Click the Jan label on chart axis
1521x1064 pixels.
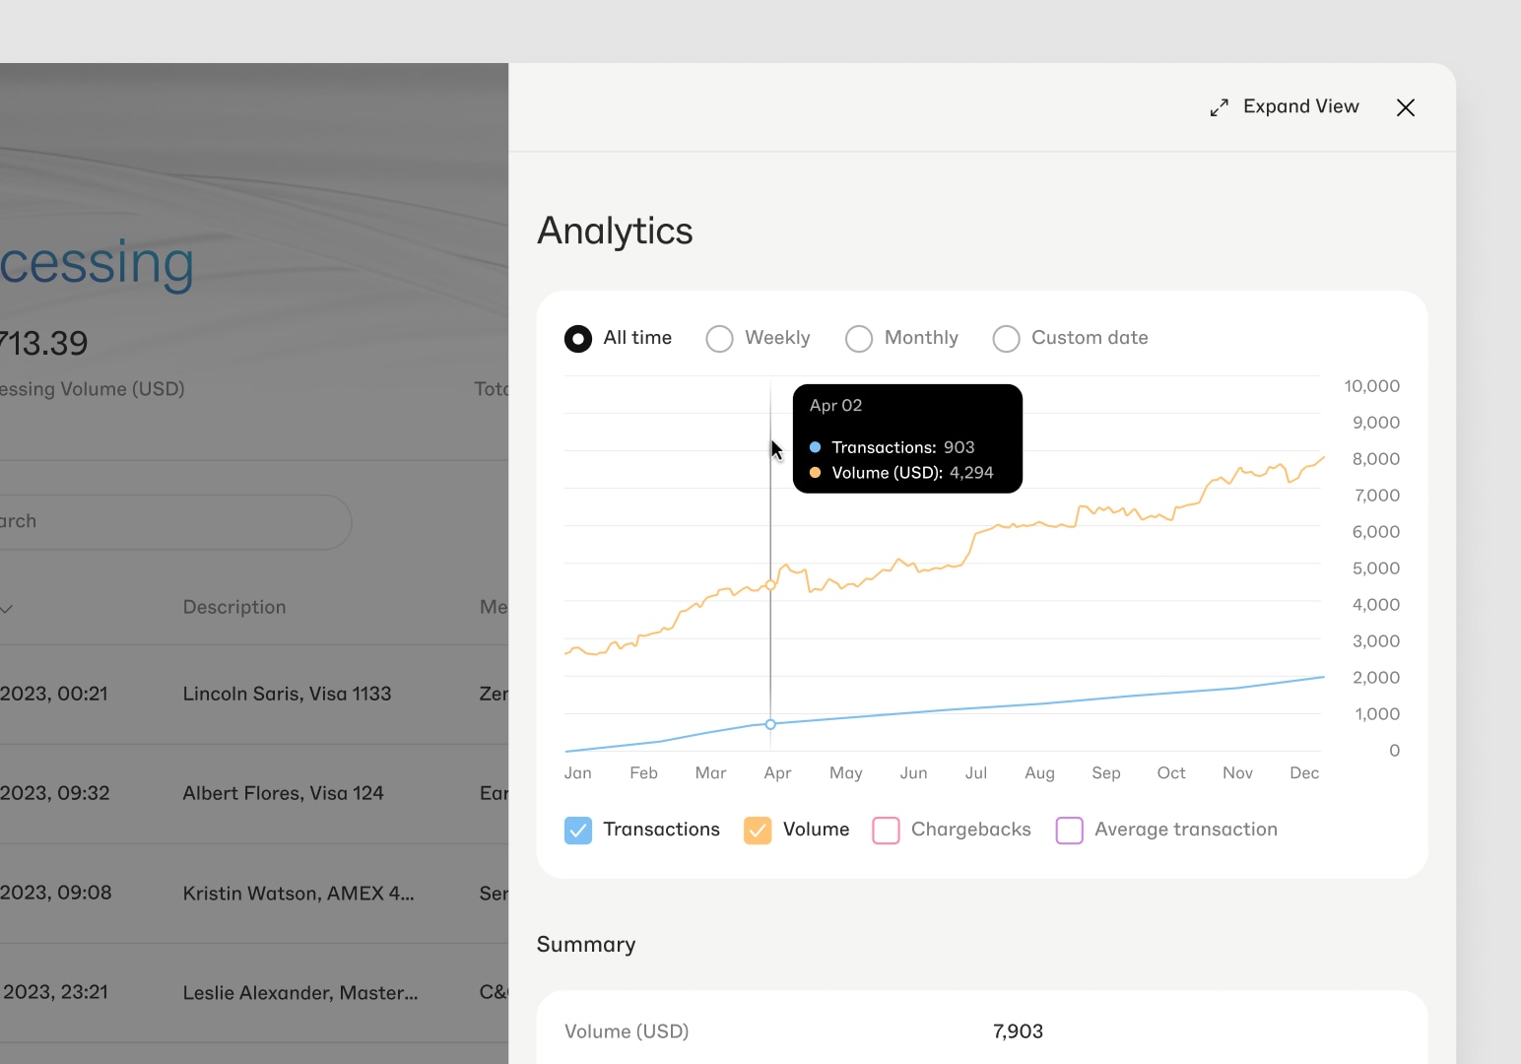click(578, 773)
